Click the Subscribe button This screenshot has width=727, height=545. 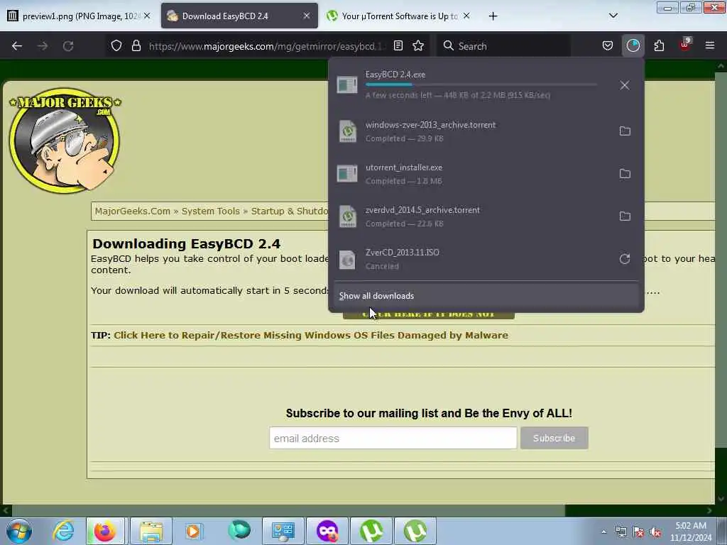tap(554, 438)
